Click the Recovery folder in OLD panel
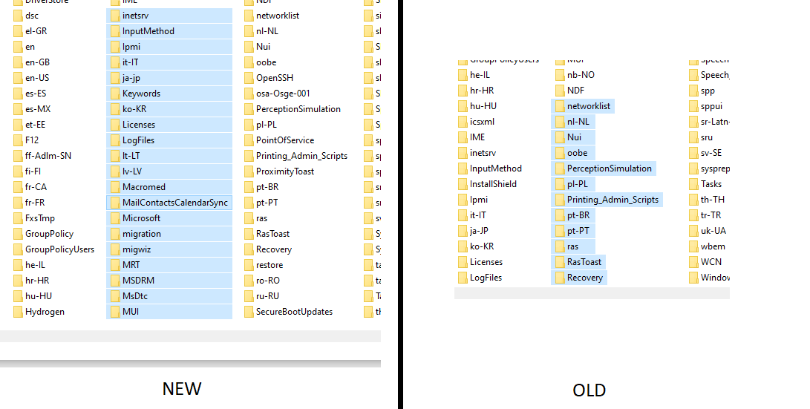The height and width of the screenshot is (409, 810). [585, 278]
